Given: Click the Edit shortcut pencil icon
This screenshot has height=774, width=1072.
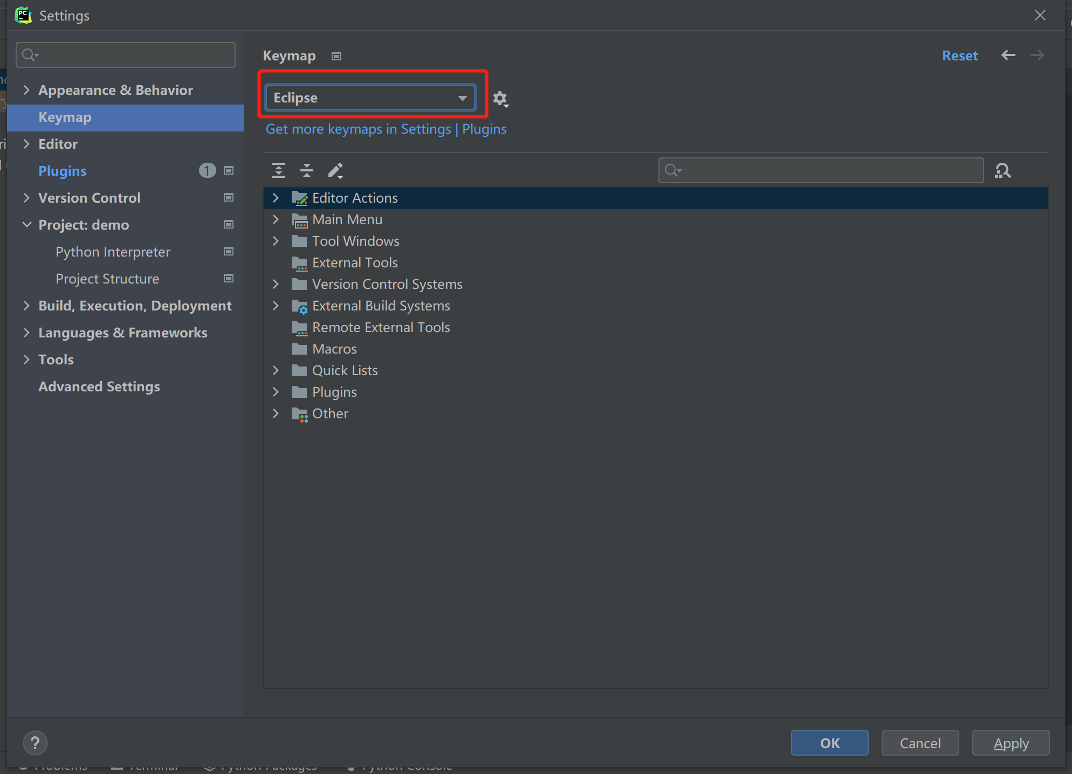Looking at the screenshot, I should click(x=335, y=170).
